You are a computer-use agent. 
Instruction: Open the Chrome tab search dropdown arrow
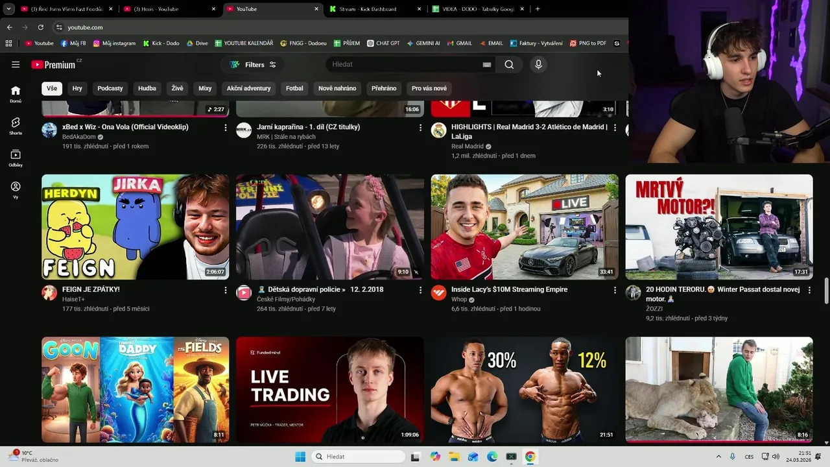[8, 9]
